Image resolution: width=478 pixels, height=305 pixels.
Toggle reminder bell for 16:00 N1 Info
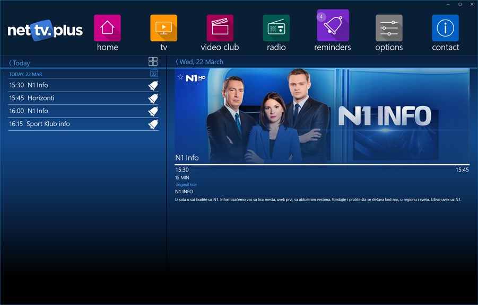coord(153,111)
